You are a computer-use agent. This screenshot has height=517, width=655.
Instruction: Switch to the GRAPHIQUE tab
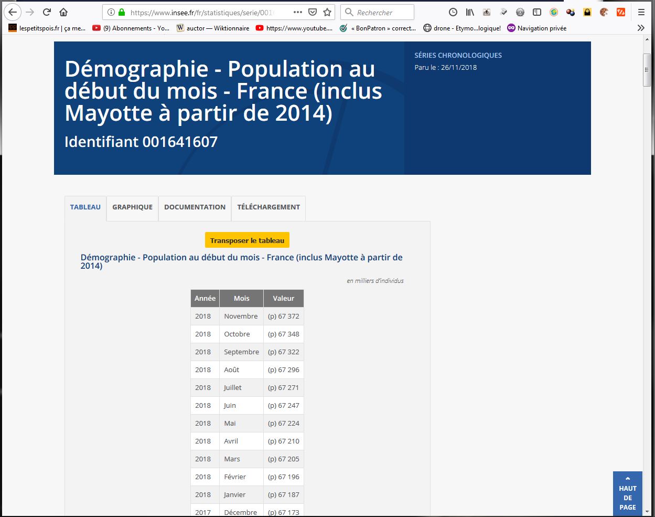pos(132,207)
